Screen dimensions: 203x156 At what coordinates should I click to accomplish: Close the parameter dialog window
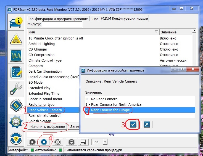coord(193,69)
